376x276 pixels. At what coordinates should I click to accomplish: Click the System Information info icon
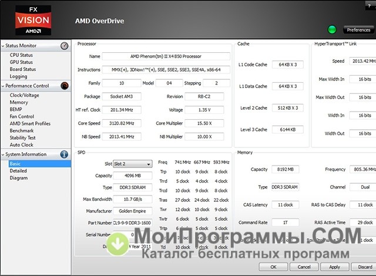point(64,154)
